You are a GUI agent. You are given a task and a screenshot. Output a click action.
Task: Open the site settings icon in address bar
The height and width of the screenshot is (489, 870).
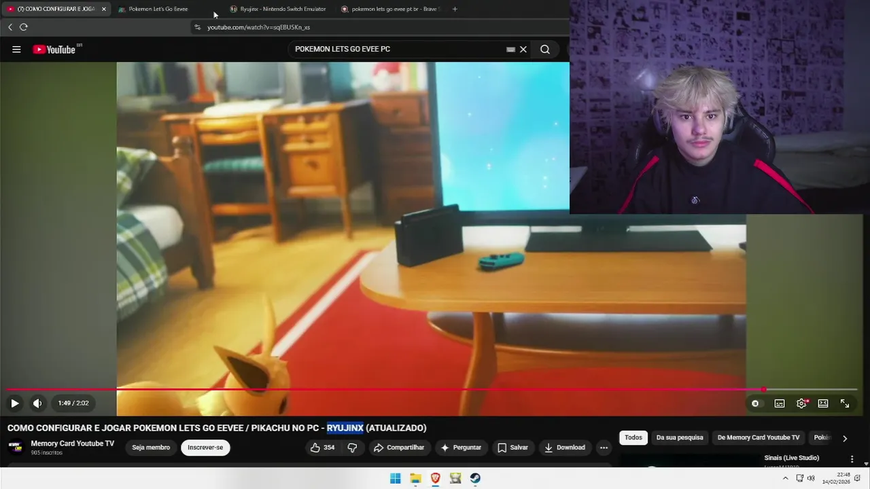pos(198,27)
